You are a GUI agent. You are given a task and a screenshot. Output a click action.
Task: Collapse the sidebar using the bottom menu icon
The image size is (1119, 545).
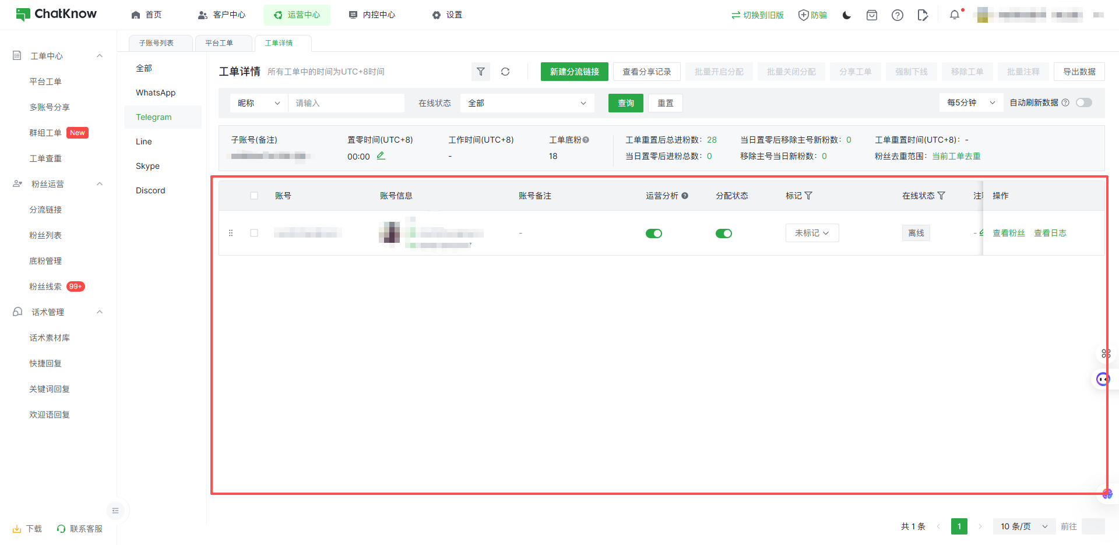pyautogui.click(x=115, y=511)
